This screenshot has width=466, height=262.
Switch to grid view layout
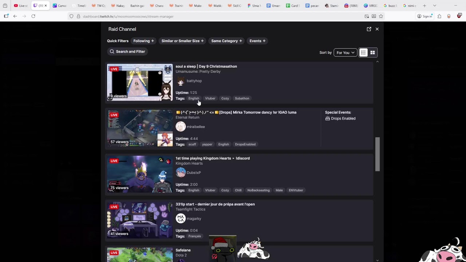372,53
